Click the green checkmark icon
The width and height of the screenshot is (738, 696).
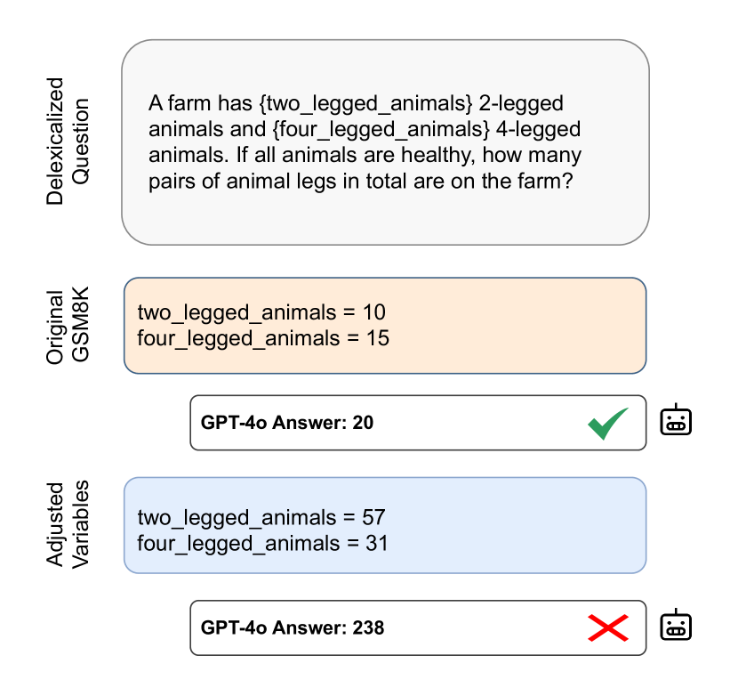[x=608, y=423]
